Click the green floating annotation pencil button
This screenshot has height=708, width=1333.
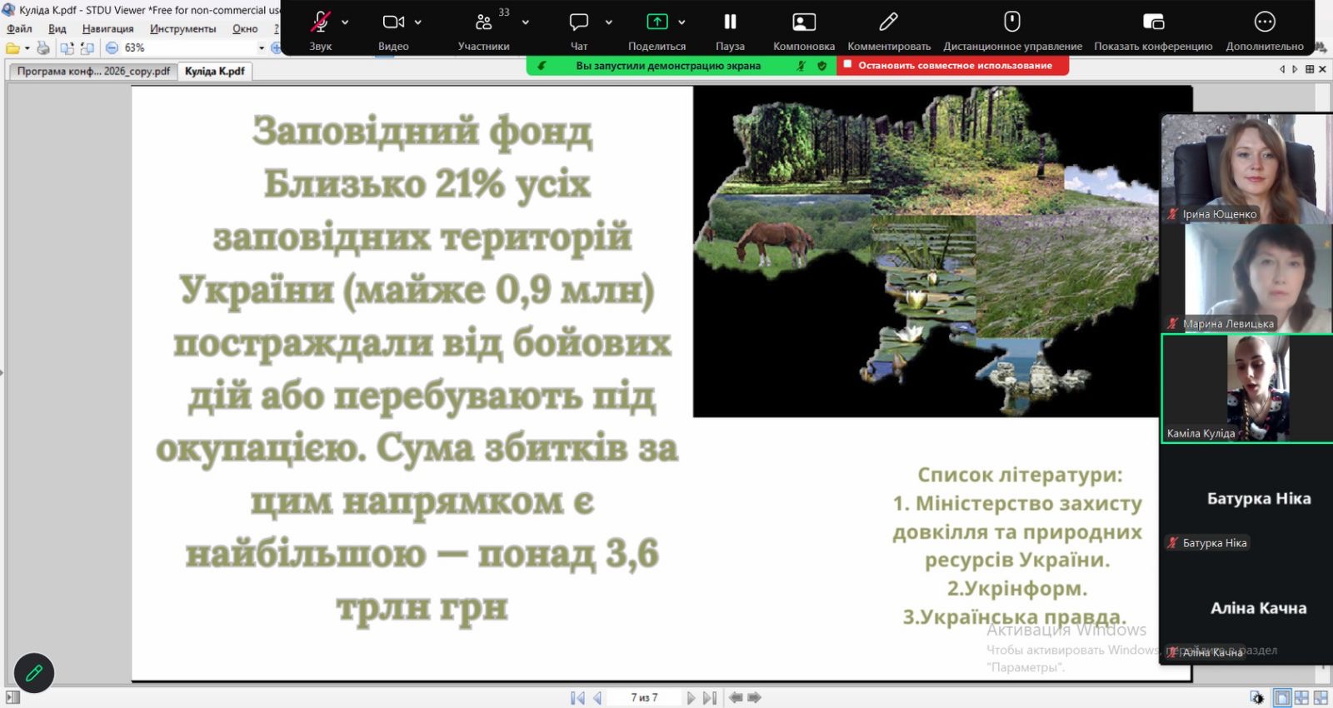[x=34, y=673]
